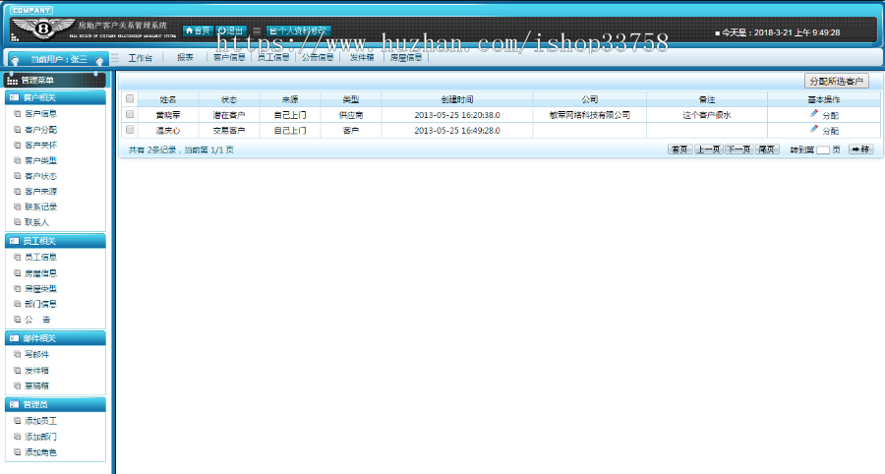Screen dimensions: 885x474
Task: Click the 分配所选客户 button
Action: tap(837, 82)
